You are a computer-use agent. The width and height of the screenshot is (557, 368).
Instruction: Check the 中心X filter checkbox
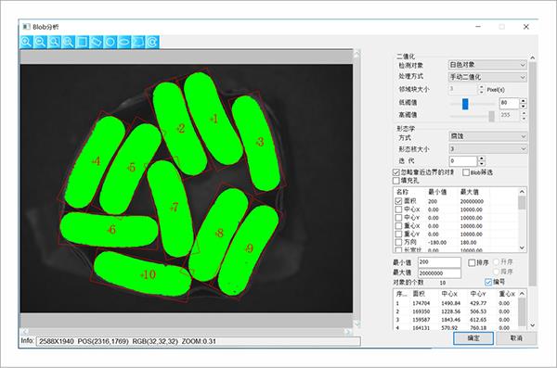398,209
